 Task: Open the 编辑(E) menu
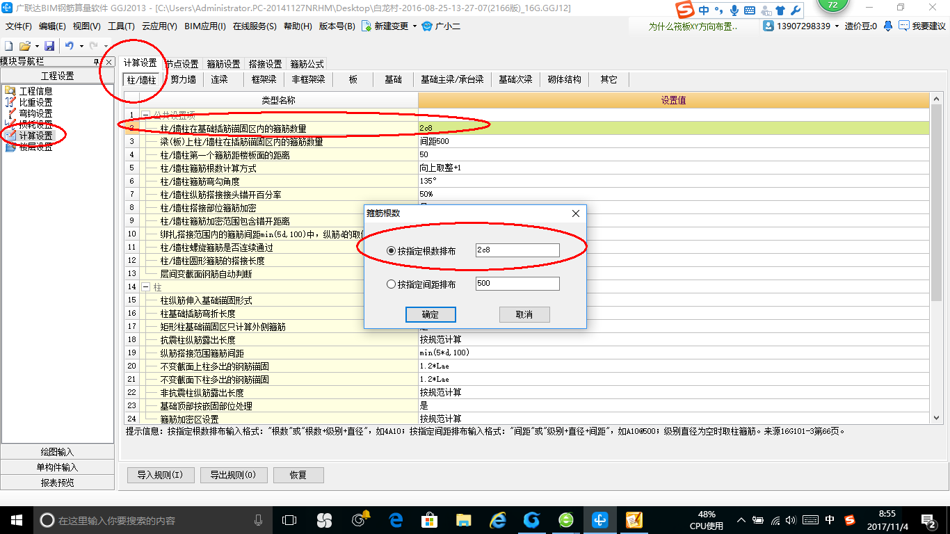point(52,26)
